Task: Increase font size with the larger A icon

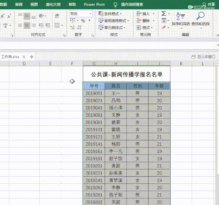Action: [2, 16]
